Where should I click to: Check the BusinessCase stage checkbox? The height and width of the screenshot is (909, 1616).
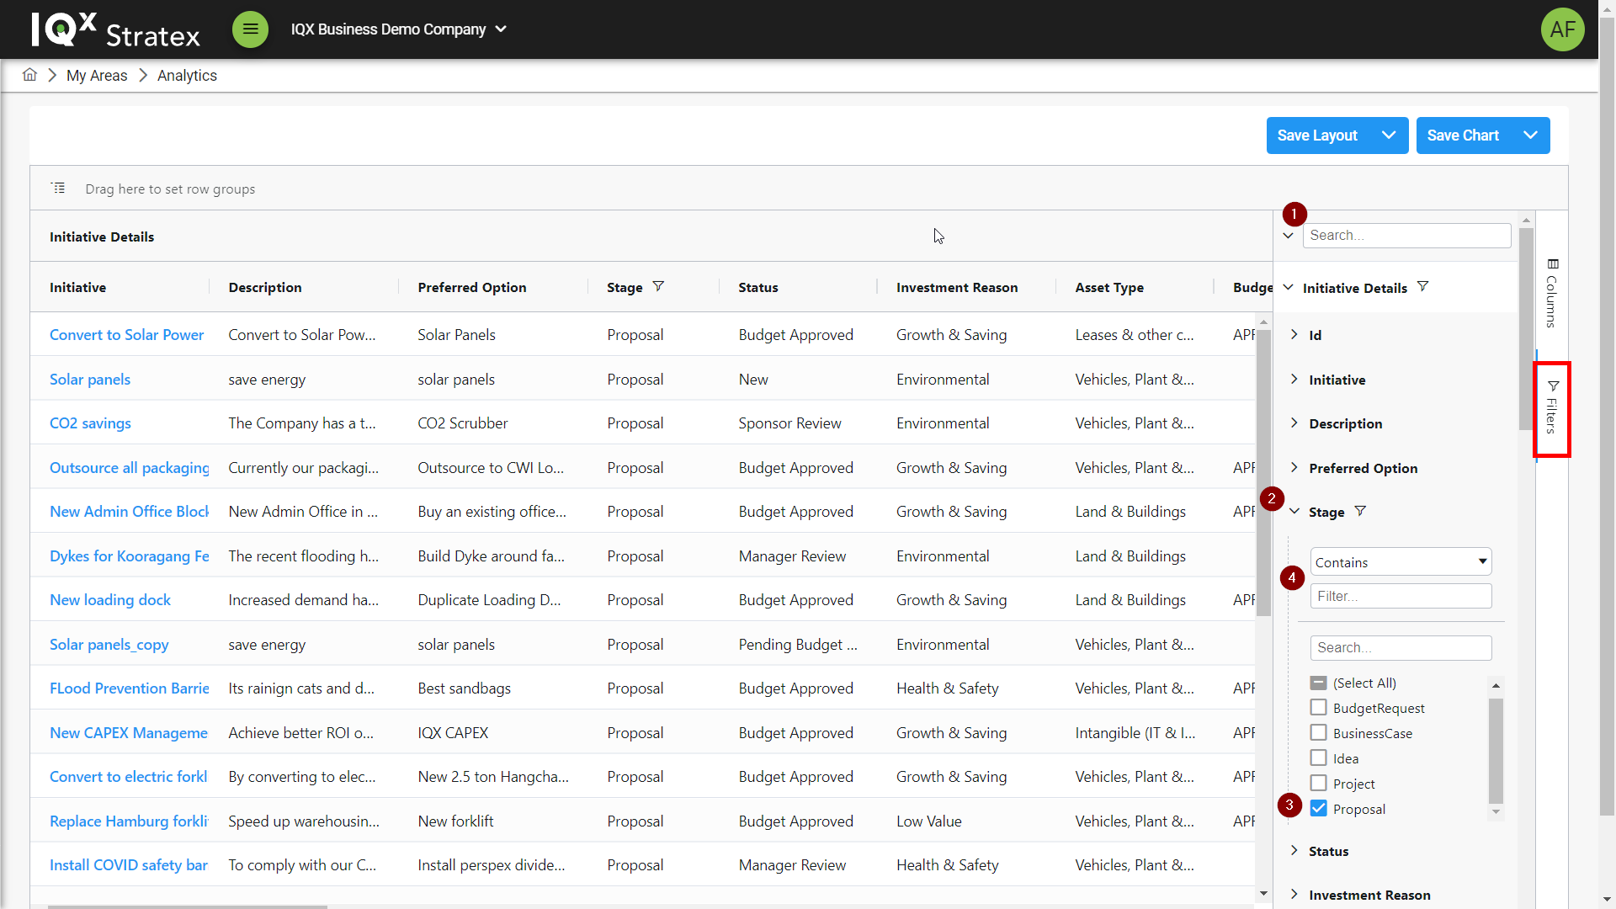[1319, 733]
